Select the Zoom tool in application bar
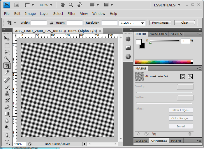 pos(71,5)
